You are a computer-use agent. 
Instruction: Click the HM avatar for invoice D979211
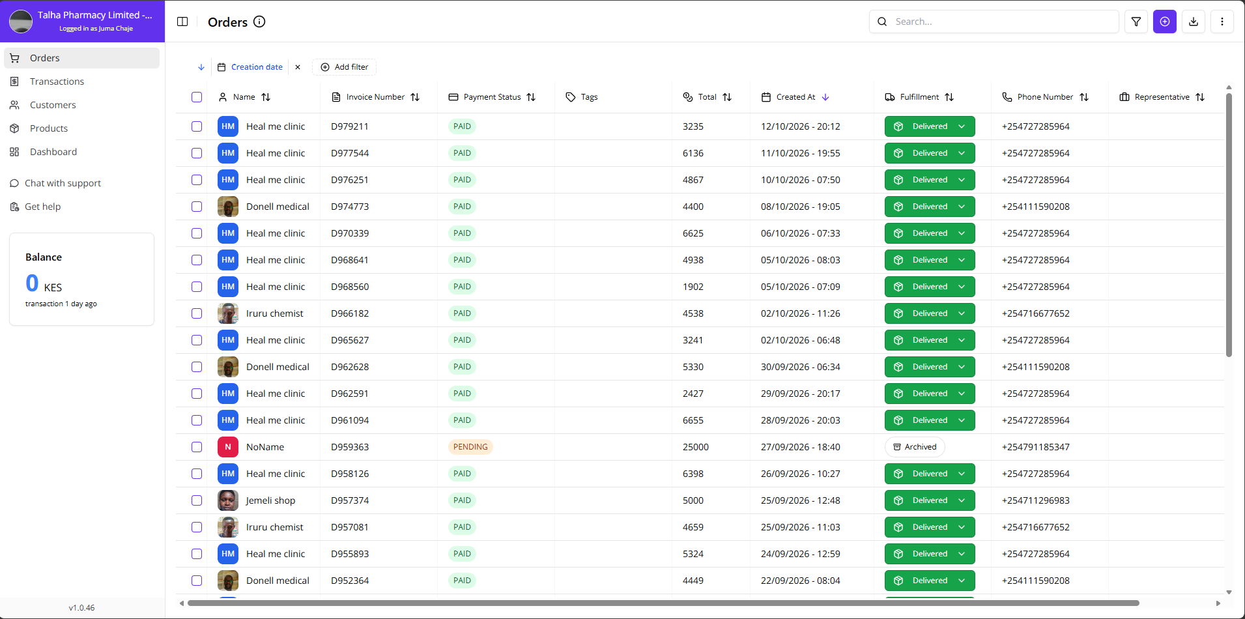[x=228, y=126]
